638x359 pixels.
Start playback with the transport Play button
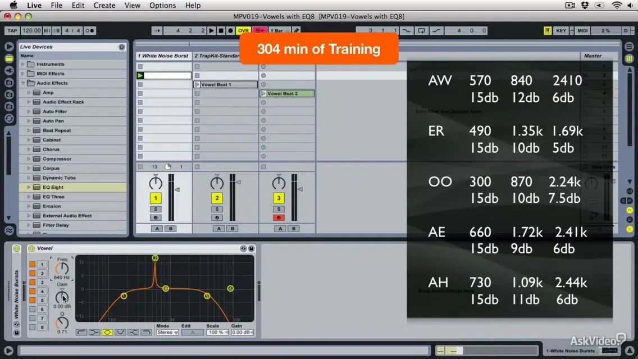211,30
